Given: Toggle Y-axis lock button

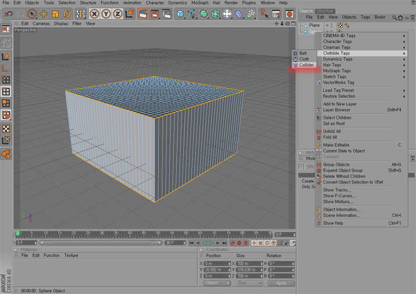Looking at the screenshot, I should point(106,14).
